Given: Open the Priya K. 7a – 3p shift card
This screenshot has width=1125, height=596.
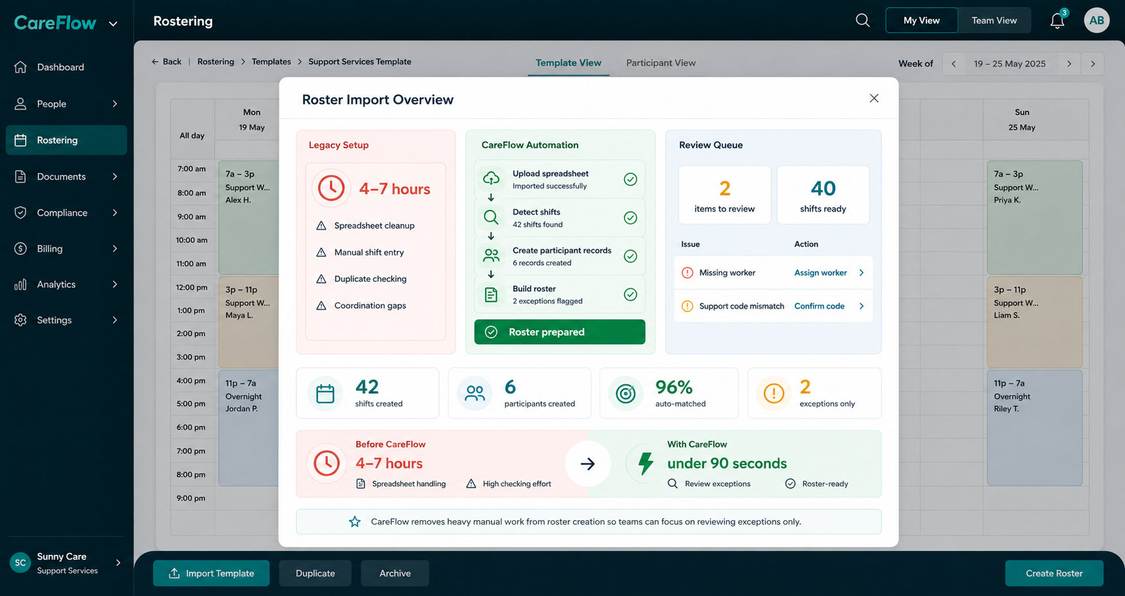Looking at the screenshot, I should pos(1034,217).
